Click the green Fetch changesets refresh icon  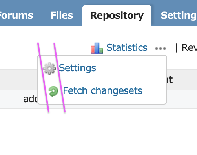(53, 91)
